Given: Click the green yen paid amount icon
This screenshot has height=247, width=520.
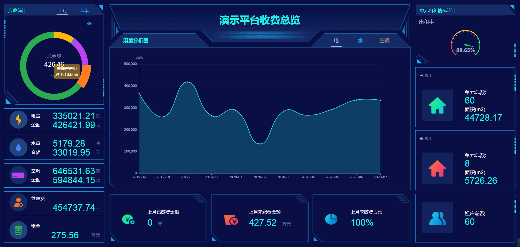Looking at the screenshot, I should tap(128, 219).
